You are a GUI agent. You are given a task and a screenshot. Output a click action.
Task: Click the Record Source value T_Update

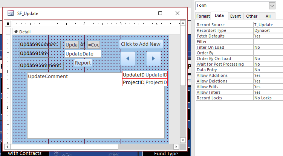coord(268,25)
